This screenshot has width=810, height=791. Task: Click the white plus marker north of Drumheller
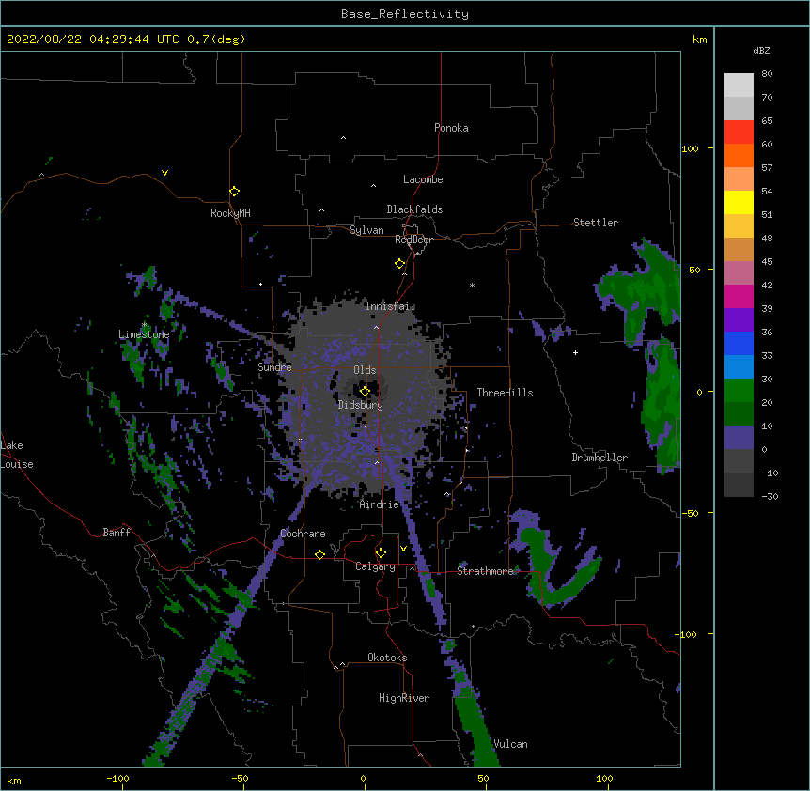click(575, 352)
